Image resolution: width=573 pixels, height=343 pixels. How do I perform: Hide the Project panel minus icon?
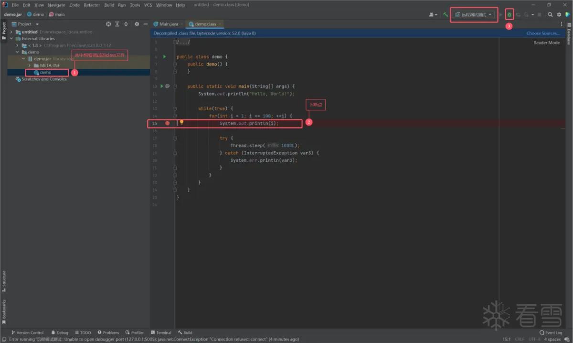146,24
